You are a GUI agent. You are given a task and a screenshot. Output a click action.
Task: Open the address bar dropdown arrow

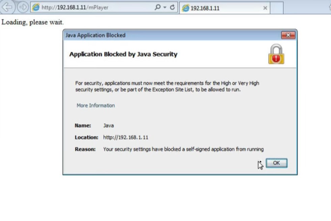pos(165,7)
